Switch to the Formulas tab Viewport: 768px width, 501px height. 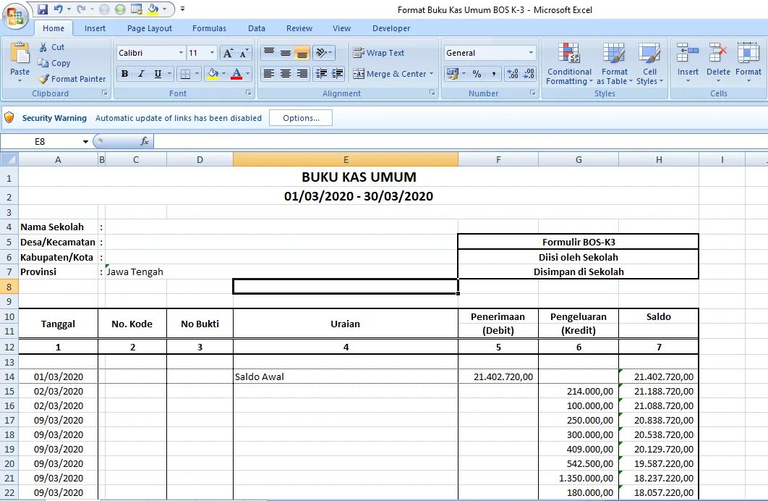pyautogui.click(x=209, y=28)
